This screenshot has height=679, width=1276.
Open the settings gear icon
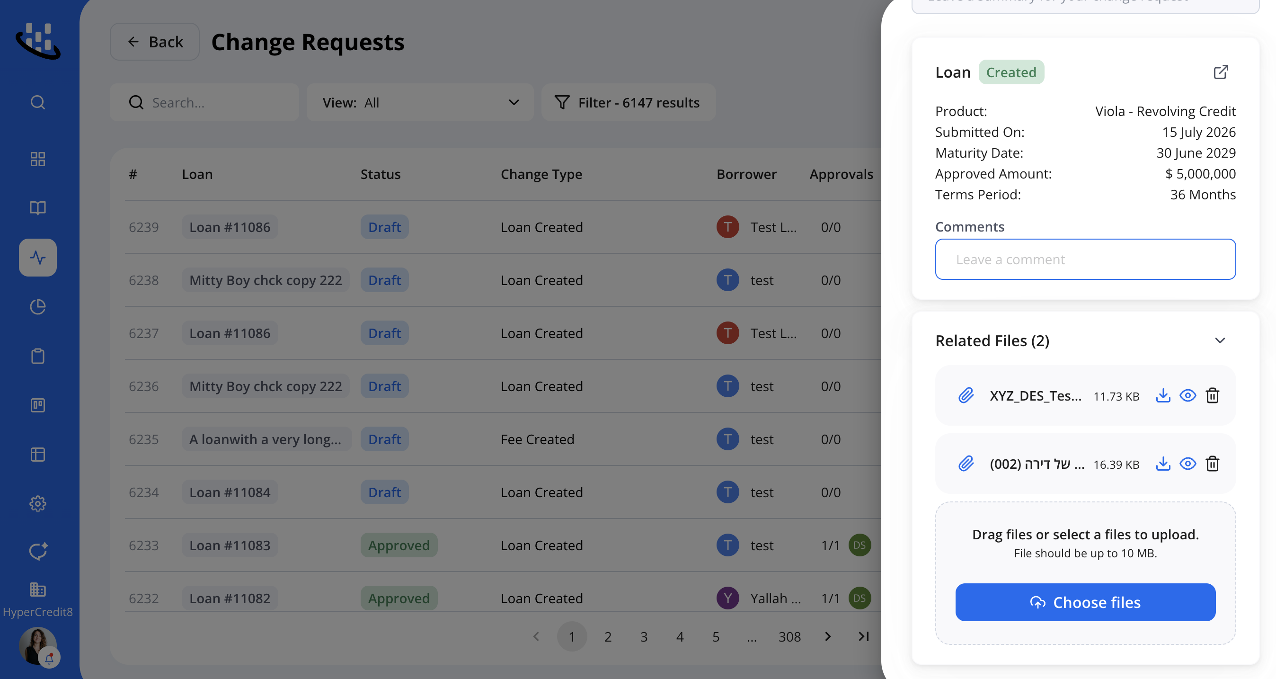38,503
